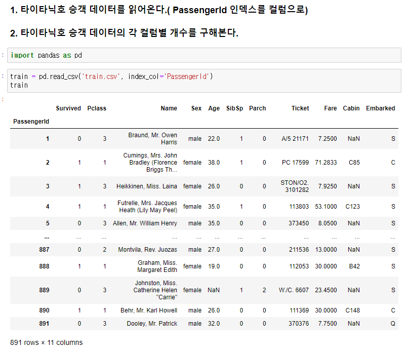The height and width of the screenshot is (352, 408).
Task: Select the 'Survived' column header
Action: 68,108
